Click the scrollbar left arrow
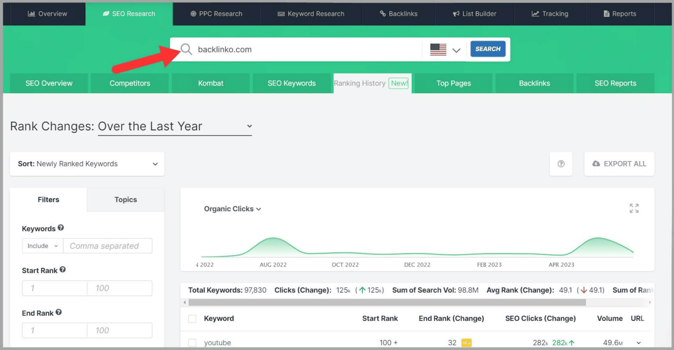674x350 pixels. [x=185, y=302]
